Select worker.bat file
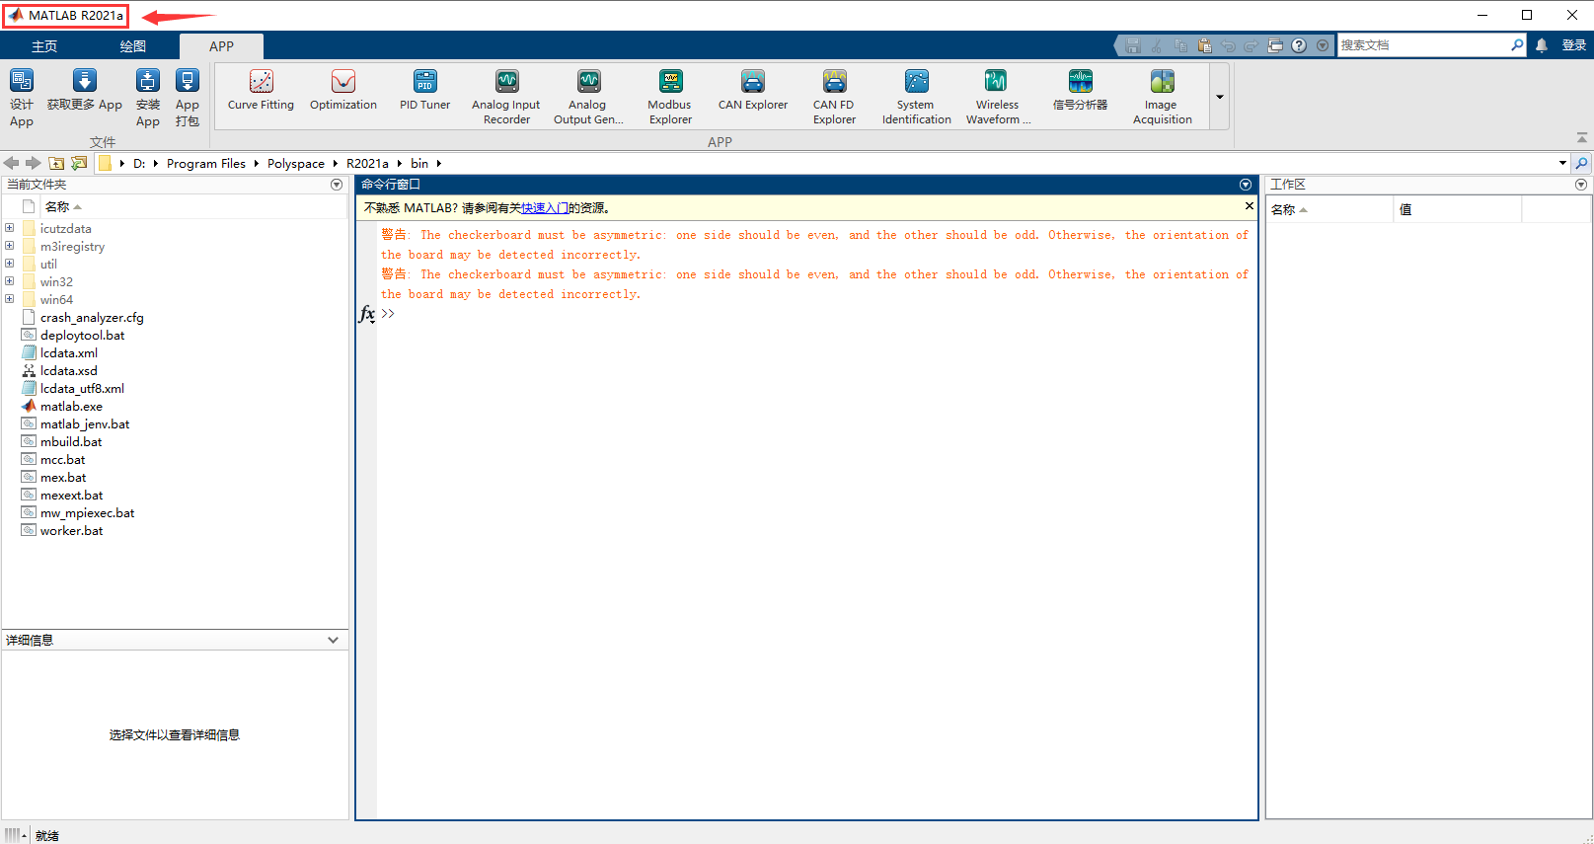1594x844 pixels. pyautogui.click(x=71, y=531)
